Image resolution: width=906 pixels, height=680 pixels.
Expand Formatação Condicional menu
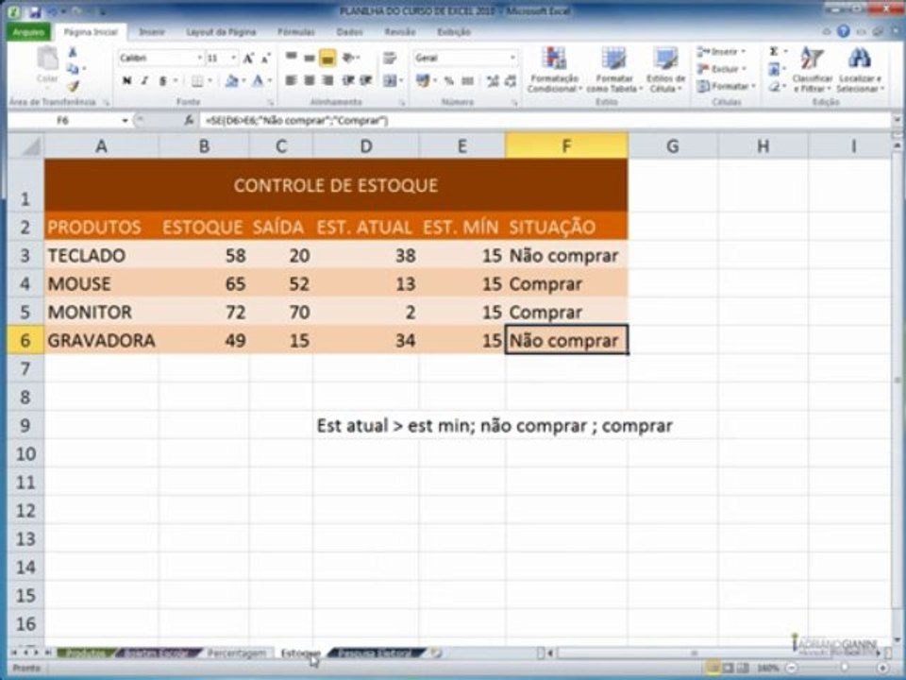[x=554, y=69]
